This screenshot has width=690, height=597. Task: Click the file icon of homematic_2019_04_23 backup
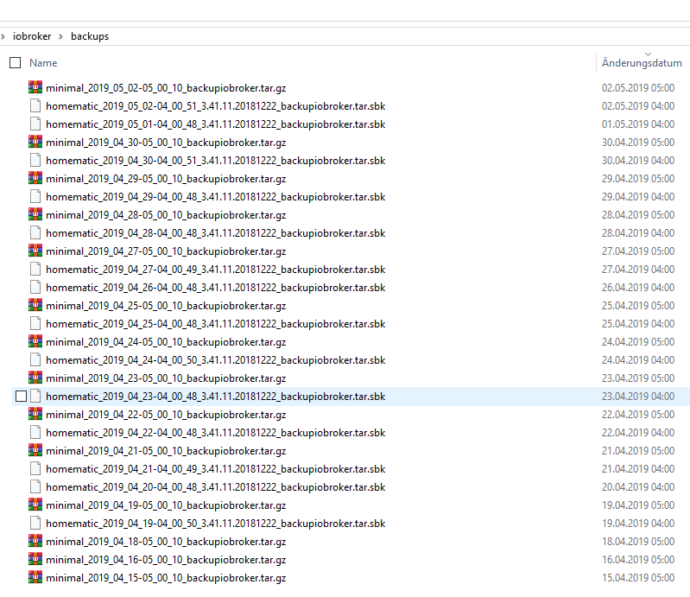pos(35,397)
